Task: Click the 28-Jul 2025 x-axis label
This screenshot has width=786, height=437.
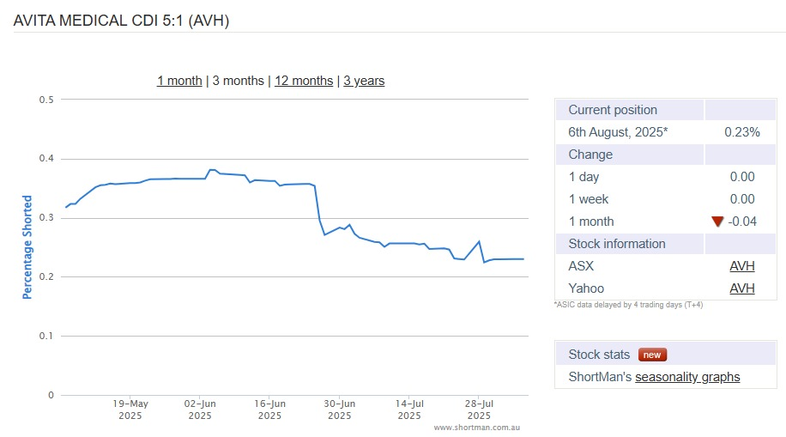Action: click(x=480, y=409)
